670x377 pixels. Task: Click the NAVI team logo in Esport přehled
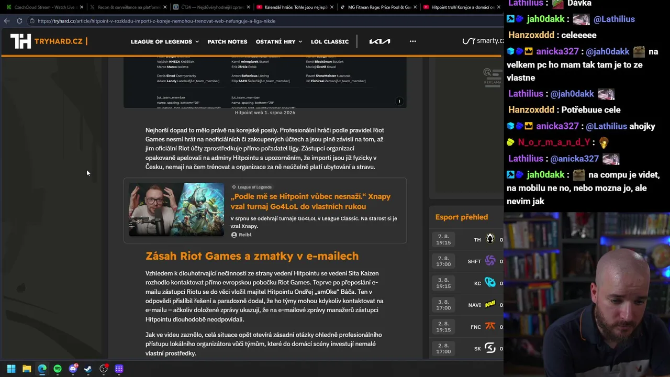(x=490, y=305)
